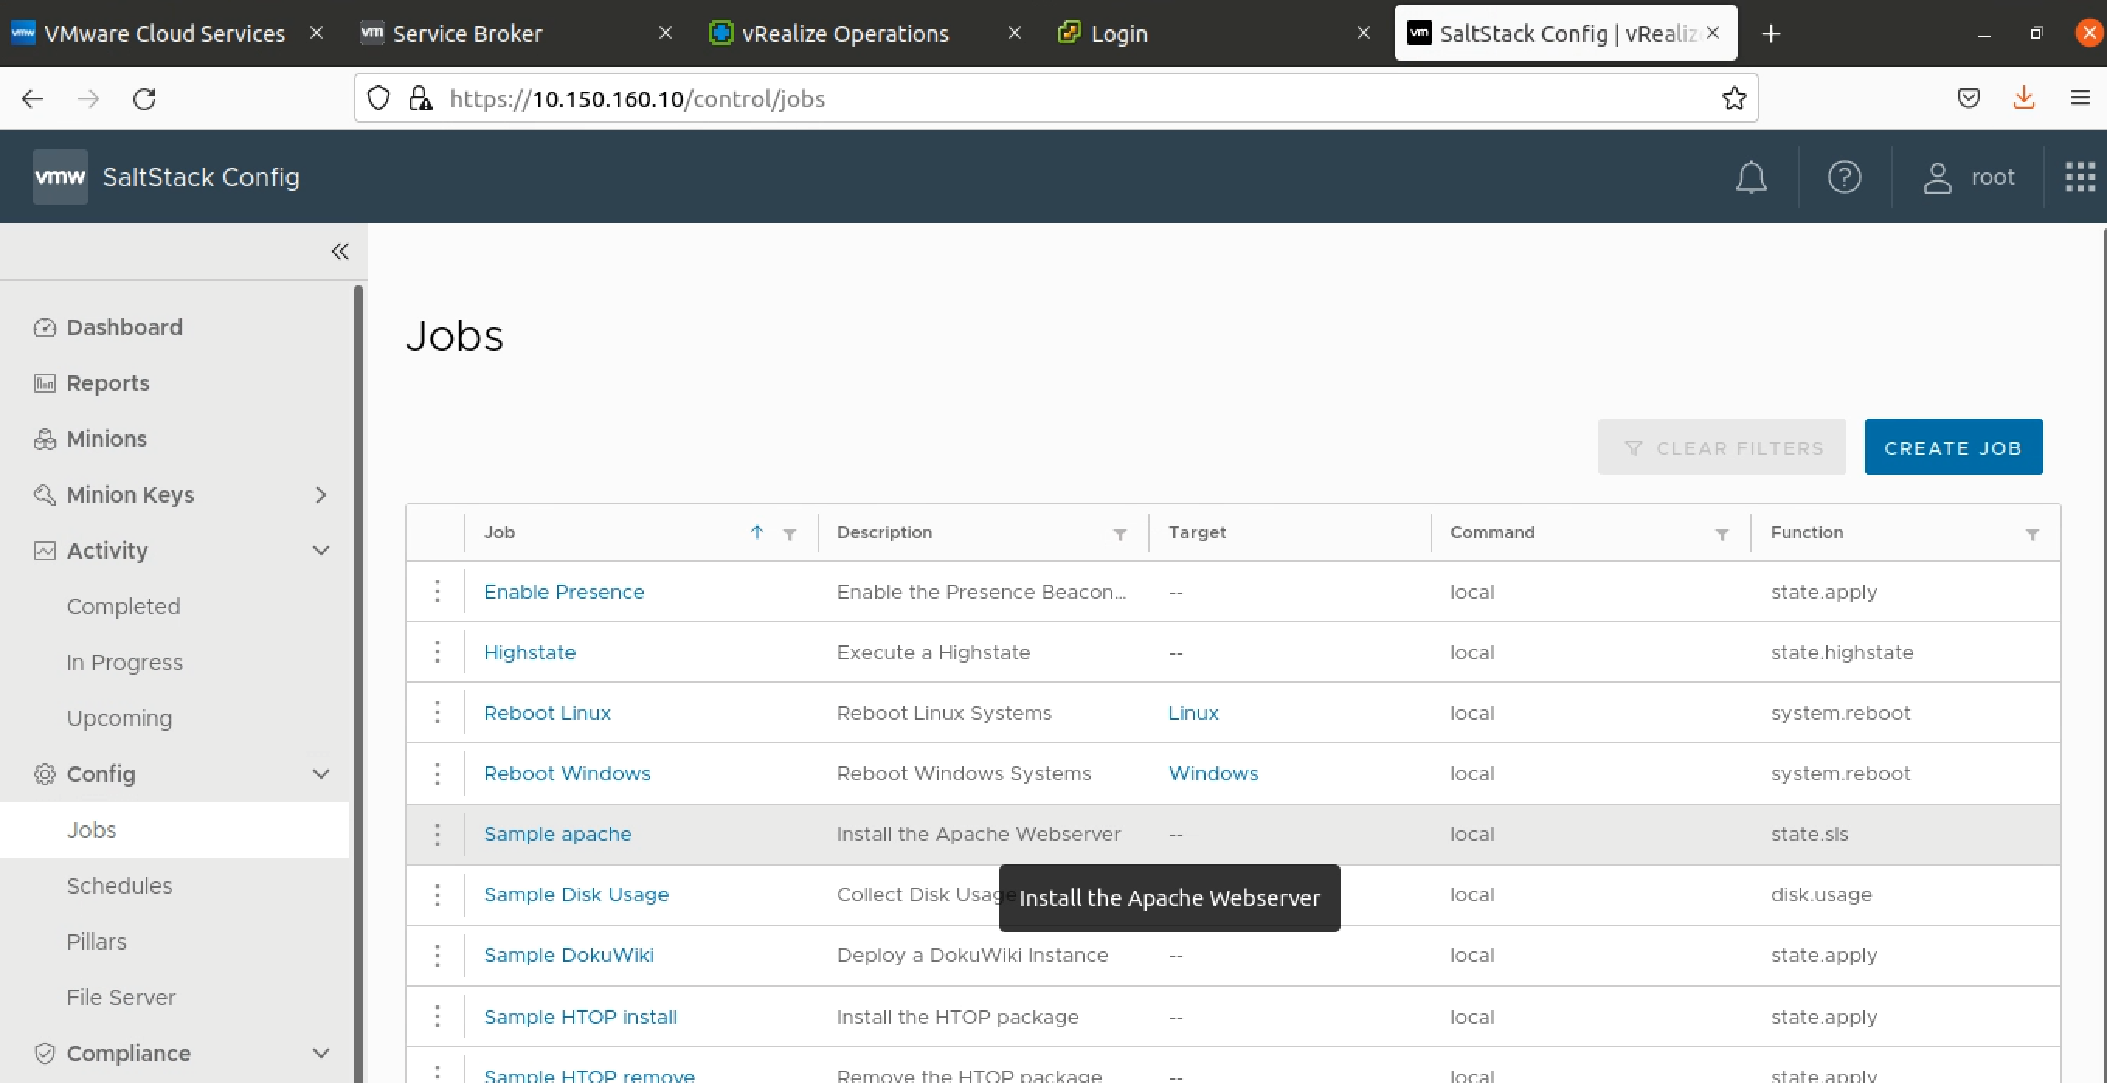2107x1083 pixels.
Task: Open the apps grid switcher icon
Action: pyautogui.click(x=2079, y=177)
